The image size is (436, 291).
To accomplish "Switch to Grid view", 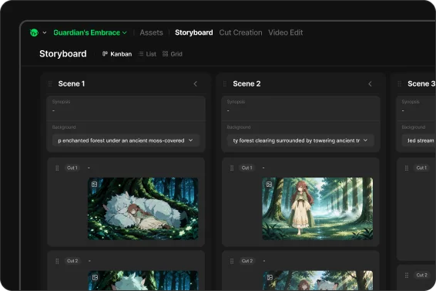I will (x=173, y=54).
